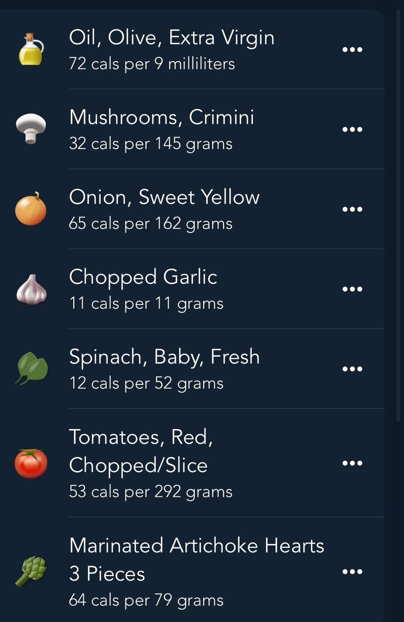
Task: Tap the crimini mushroom icon
Action: (31, 129)
